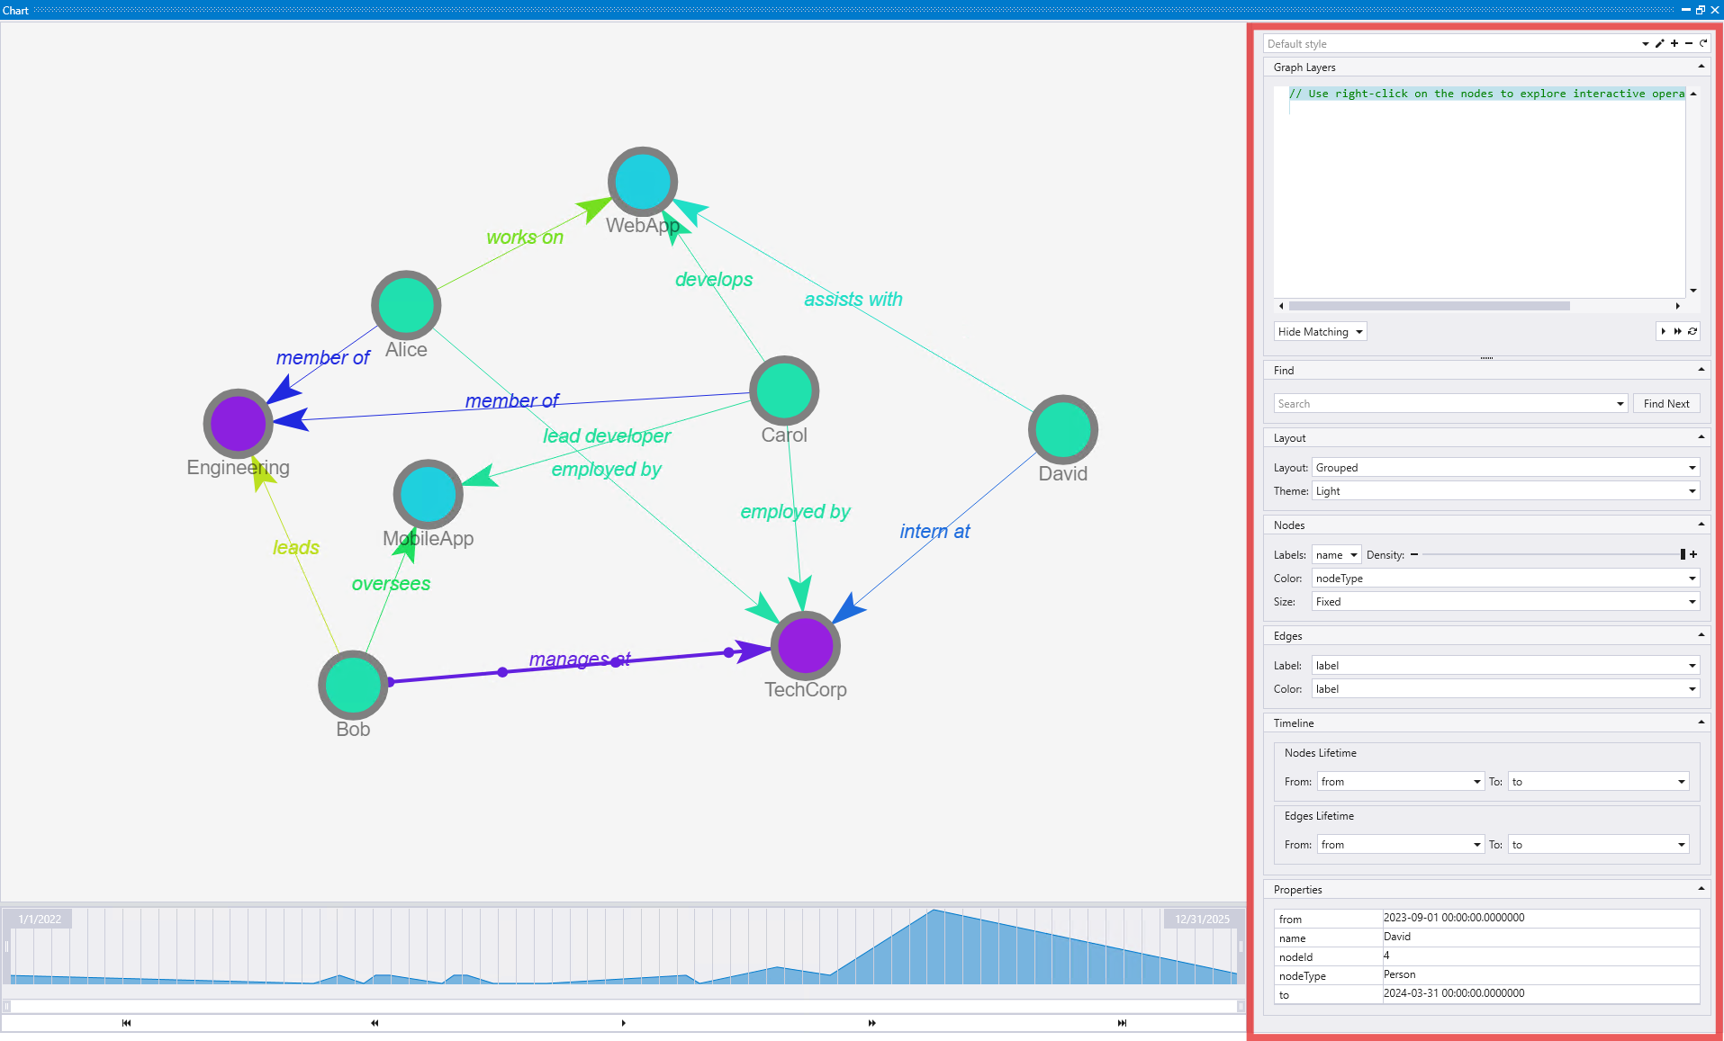Remove style using the minus icon
Screen dimensions: 1724x1041
pos(1689,43)
